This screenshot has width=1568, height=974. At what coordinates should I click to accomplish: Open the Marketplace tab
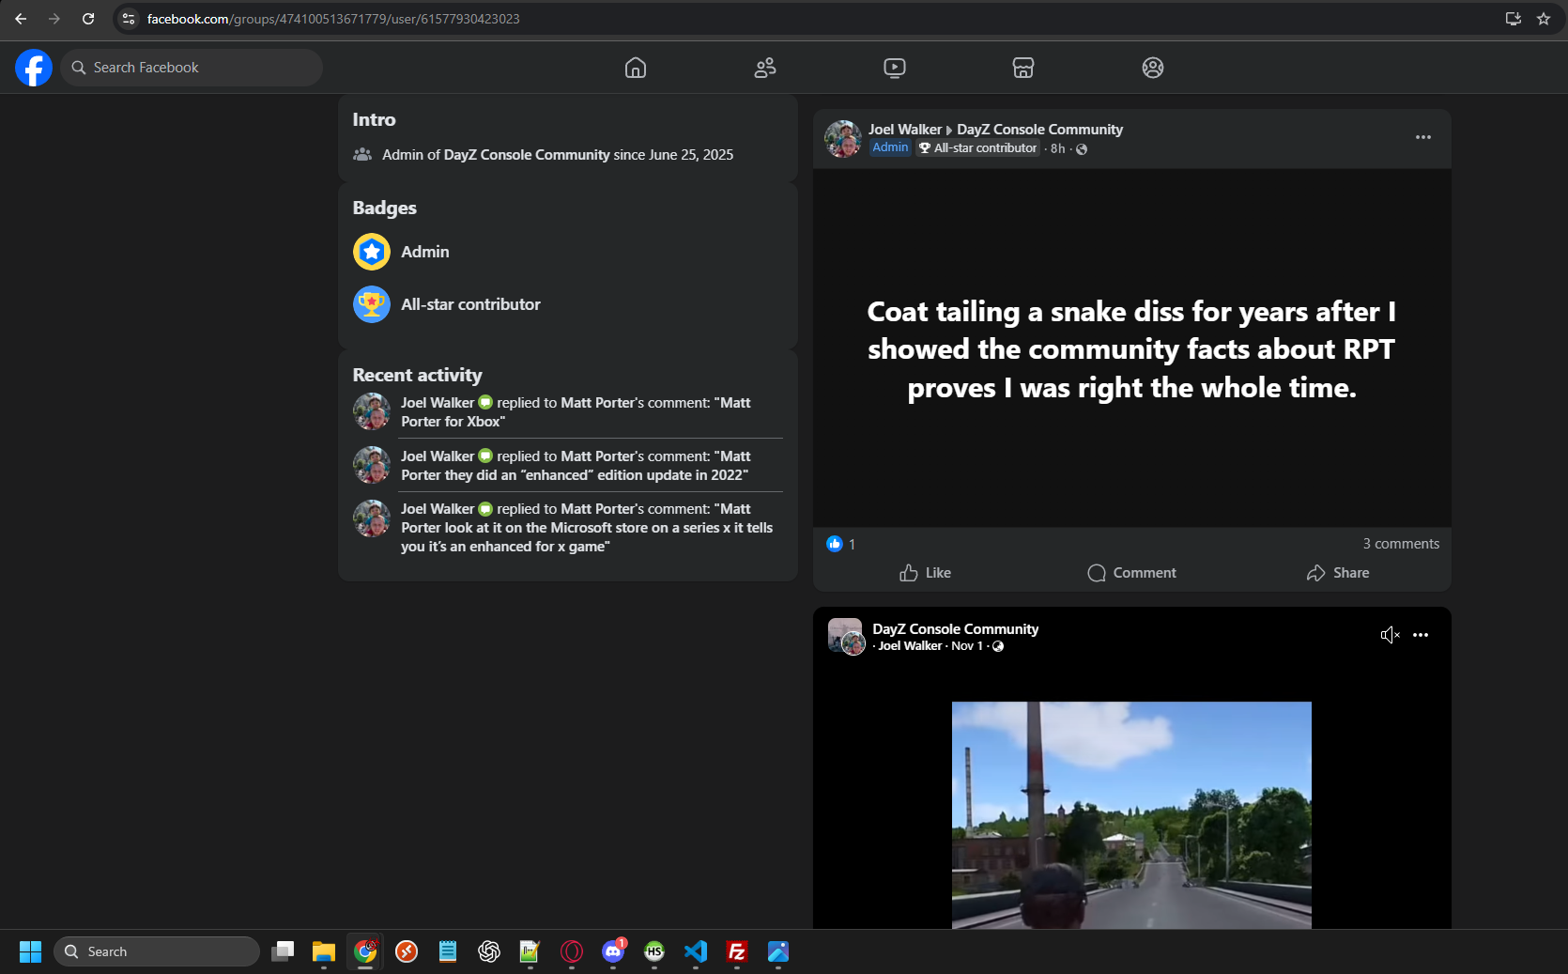point(1023,68)
